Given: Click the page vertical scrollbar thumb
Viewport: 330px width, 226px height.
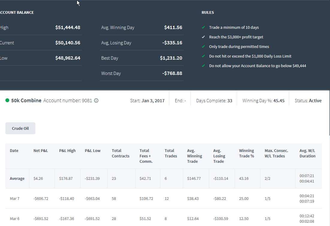Looking at the screenshot, I should coord(329,113).
